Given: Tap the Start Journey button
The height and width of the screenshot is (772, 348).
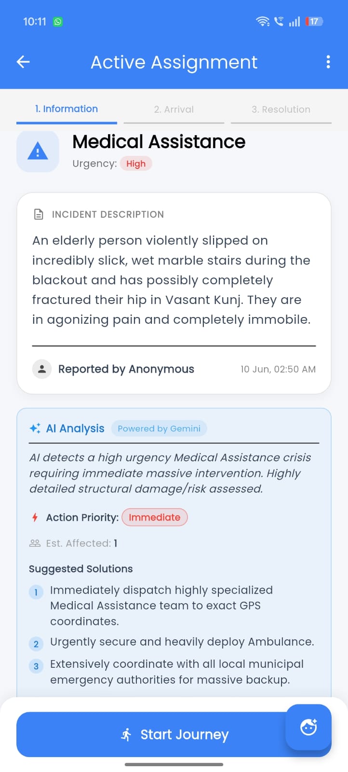Looking at the screenshot, I should pos(174,734).
